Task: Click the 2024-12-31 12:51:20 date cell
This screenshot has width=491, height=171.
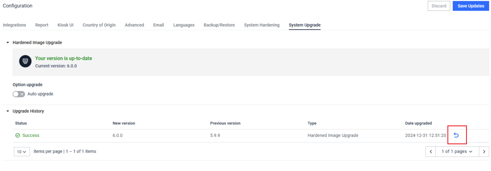Action: (x=426, y=135)
